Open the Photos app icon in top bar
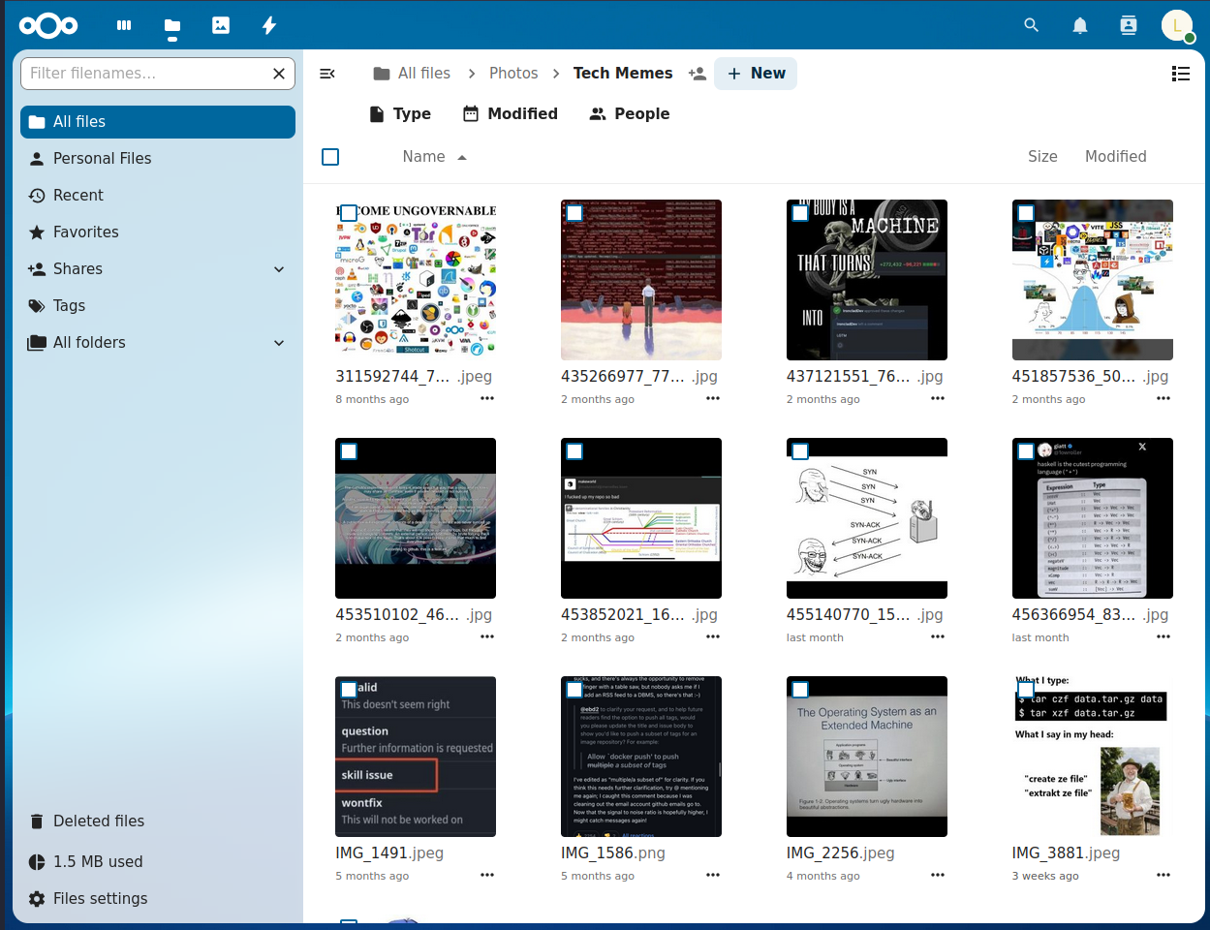This screenshot has width=1210, height=930. pos(221,25)
